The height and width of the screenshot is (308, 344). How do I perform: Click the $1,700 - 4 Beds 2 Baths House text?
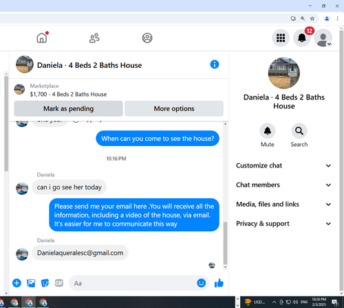[68, 94]
